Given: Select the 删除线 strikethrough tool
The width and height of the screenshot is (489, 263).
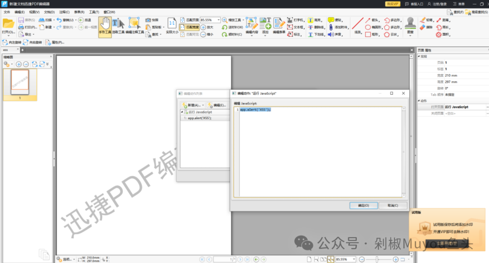Looking at the screenshot, I should pos(311,27).
